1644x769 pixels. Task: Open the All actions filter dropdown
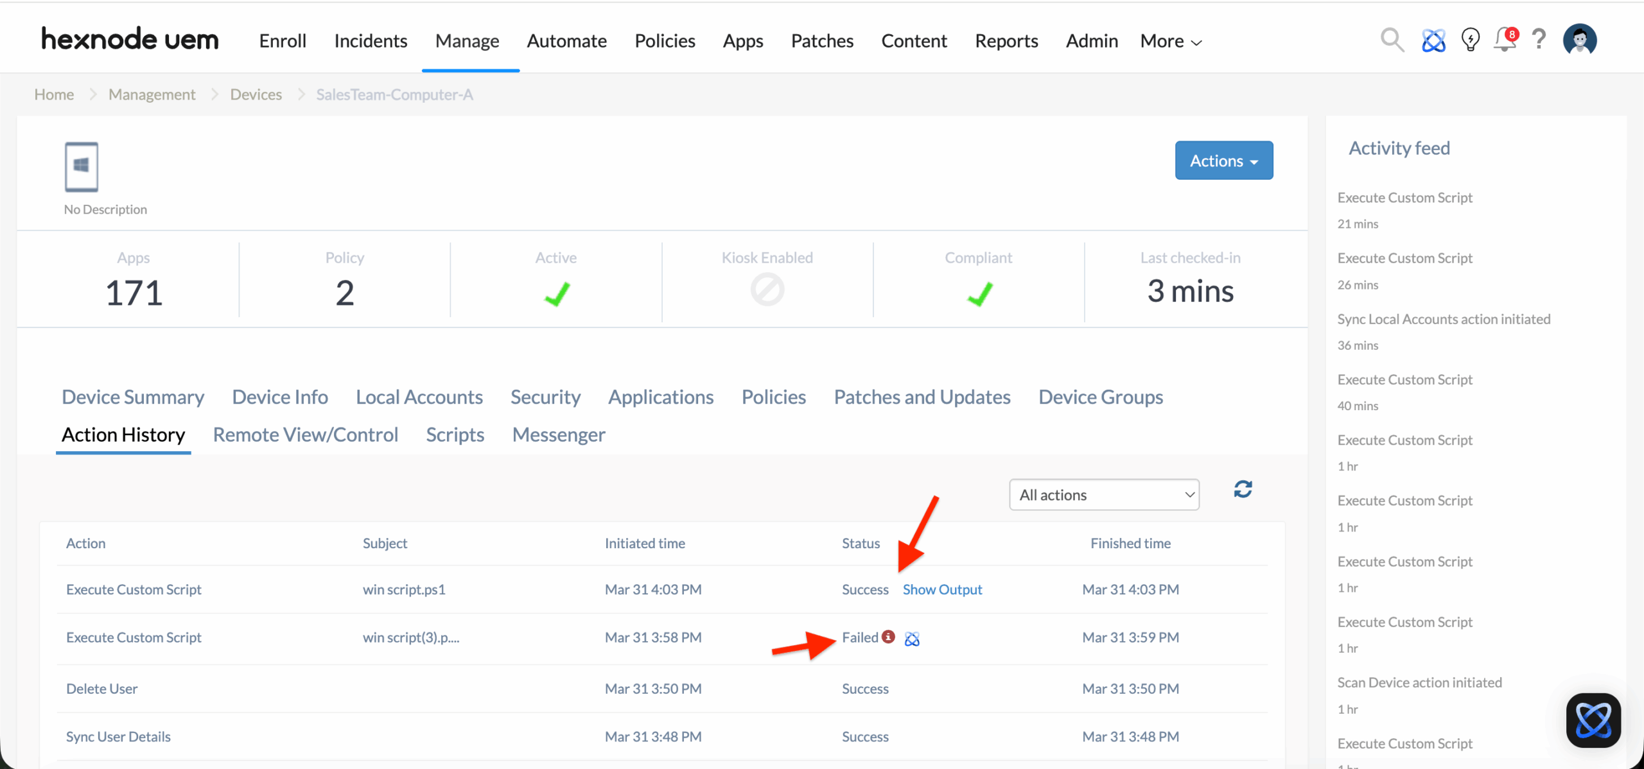1104,495
